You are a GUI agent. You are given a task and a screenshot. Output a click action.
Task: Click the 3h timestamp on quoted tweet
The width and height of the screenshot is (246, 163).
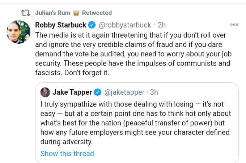tap(154, 92)
